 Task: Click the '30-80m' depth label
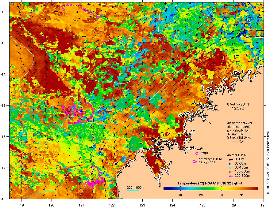click(x=240, y=164)
